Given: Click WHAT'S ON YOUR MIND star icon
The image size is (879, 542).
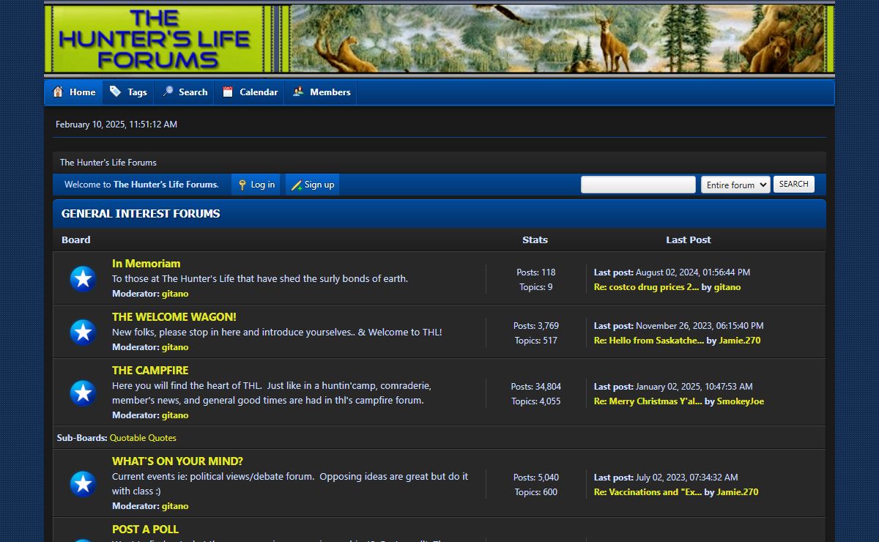Looking at the screenshot, I should click(x=83, y=483).
